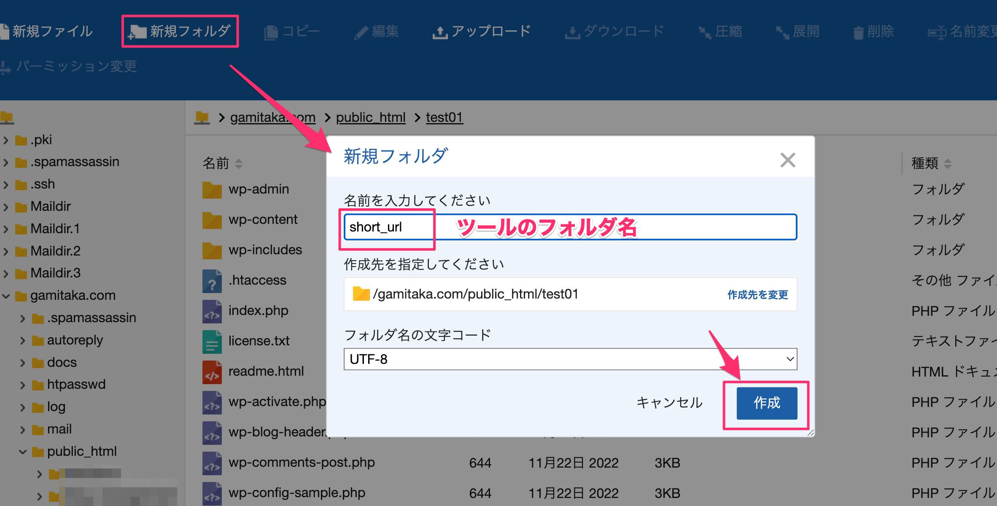Click the アップロード upload icon

tap(440, 32)
